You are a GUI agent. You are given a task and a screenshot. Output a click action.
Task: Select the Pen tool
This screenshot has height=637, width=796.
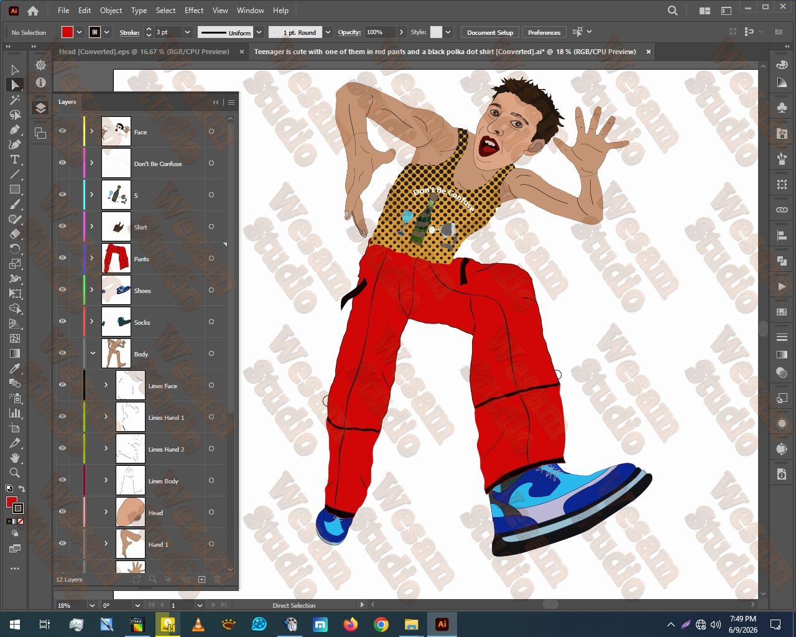pyautogui.click(x=15, y=129)
